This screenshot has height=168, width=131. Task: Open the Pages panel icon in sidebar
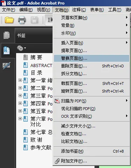tap(7, 35)
